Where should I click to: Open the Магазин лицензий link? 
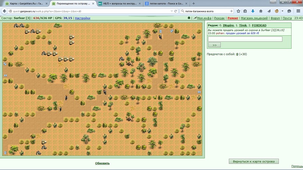click(254, 18)
